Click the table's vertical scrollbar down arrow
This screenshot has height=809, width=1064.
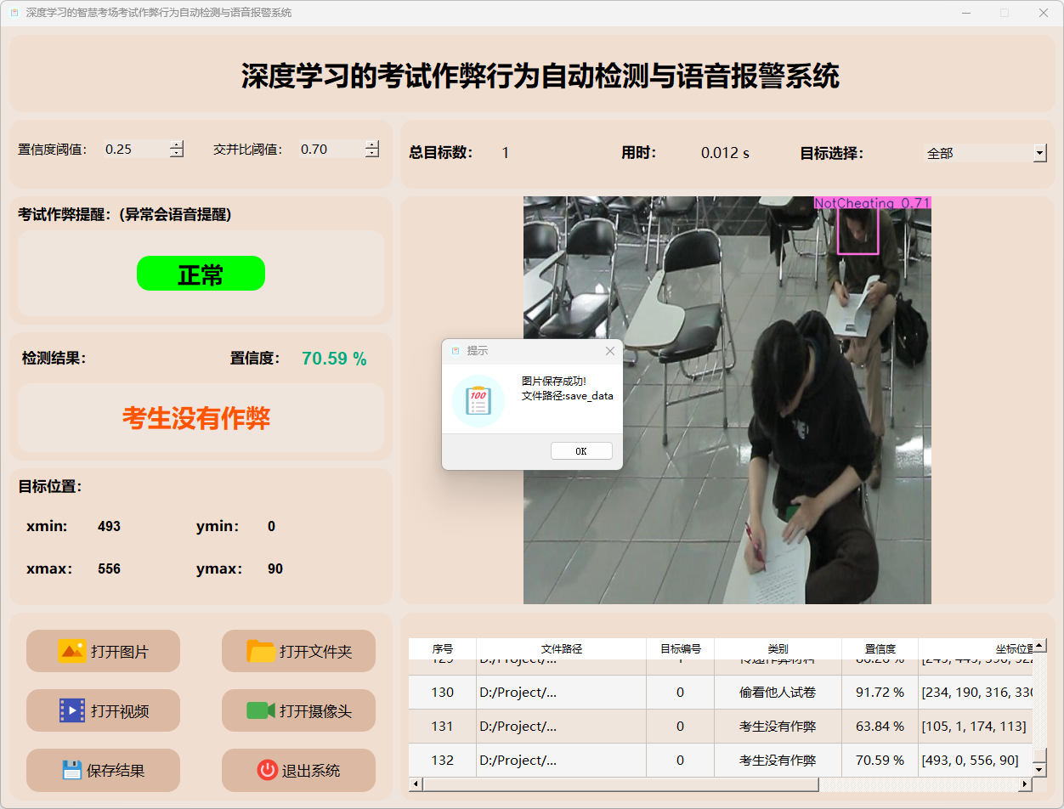pos(1039,769)
